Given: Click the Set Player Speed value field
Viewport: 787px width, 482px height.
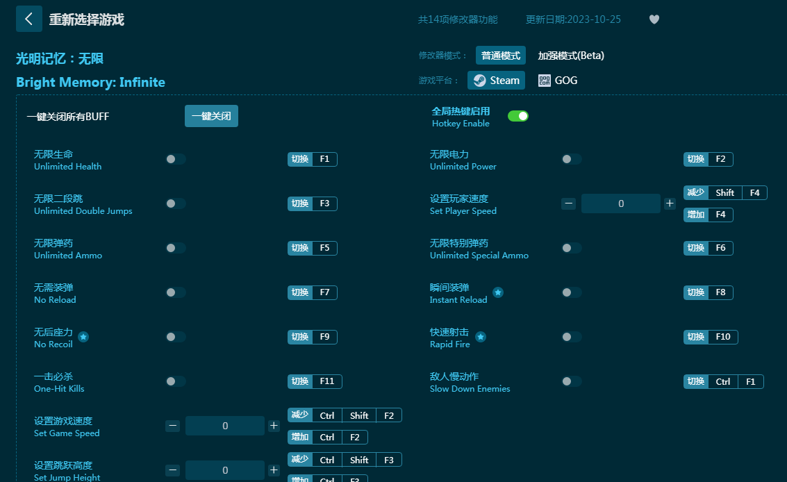Looking at the screenshot, I should (621, 203).
